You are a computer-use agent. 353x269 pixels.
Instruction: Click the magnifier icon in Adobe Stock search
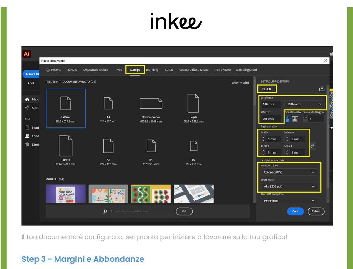(105, 211)
